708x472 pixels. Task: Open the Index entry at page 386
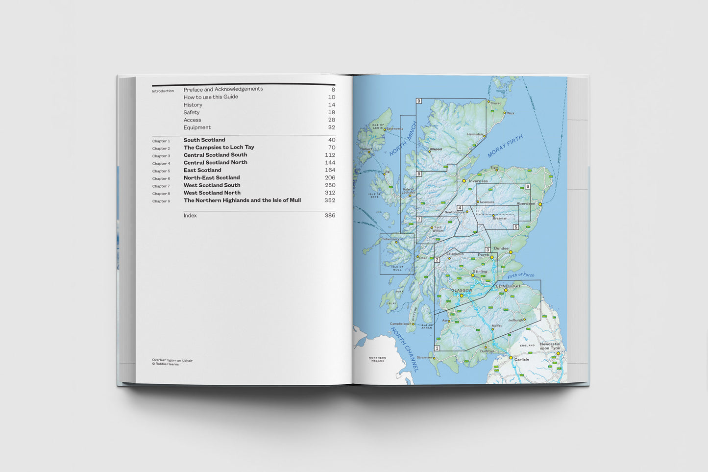[191, 215]
